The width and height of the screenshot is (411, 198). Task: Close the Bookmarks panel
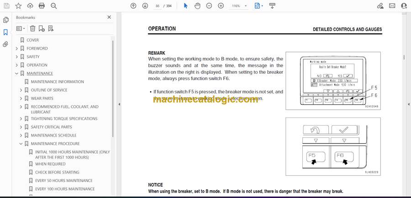click(x=109, y=17)
